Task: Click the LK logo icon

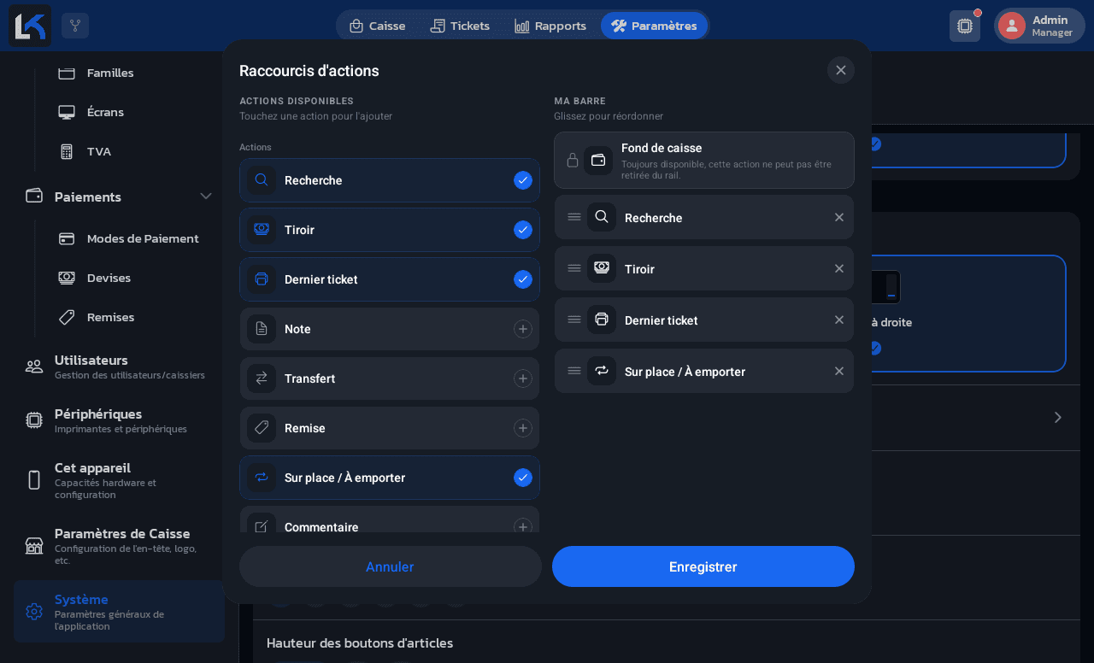Action: (30, 26)
